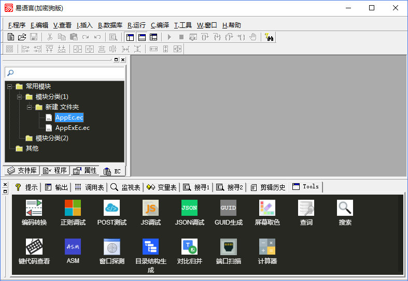408x281 pixels.
Task: Open the T.工具 menu
Action: pos(182,25)
